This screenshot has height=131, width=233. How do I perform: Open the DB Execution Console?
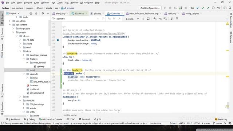click(51, 119)
